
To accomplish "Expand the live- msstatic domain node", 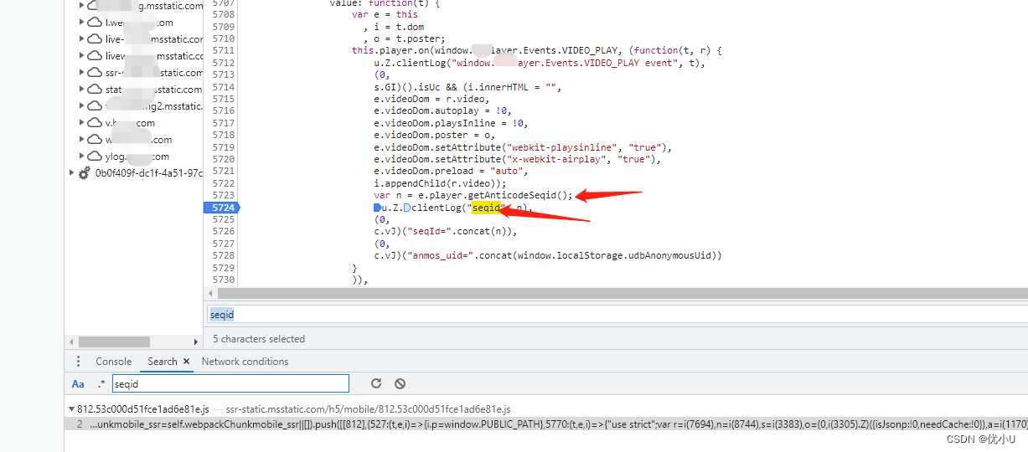I will coord(82,39).
